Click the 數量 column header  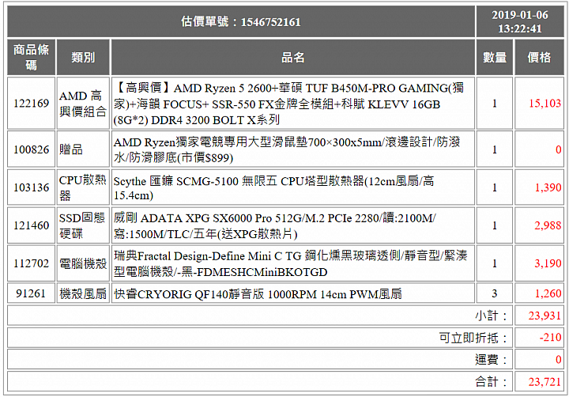(495, 57)
